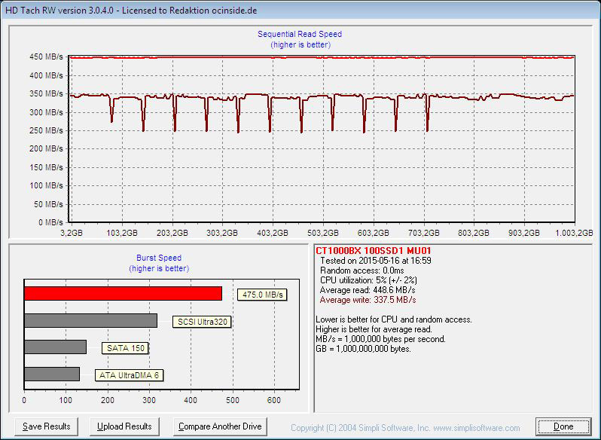Click the 600 tick on burst axis
The width and height of the screenshot is (601, 440).
click(x=273, y=400)
